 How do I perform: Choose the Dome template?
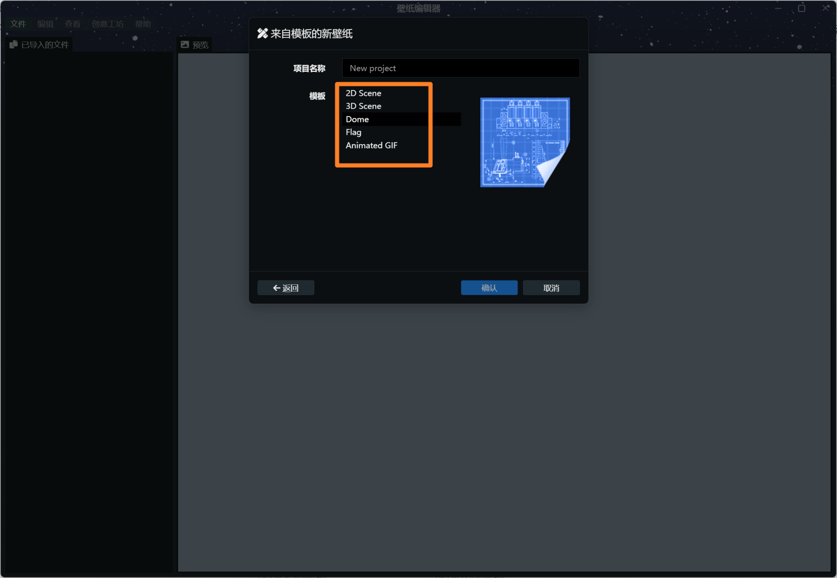pyautogui.click(x=357, y=119)
